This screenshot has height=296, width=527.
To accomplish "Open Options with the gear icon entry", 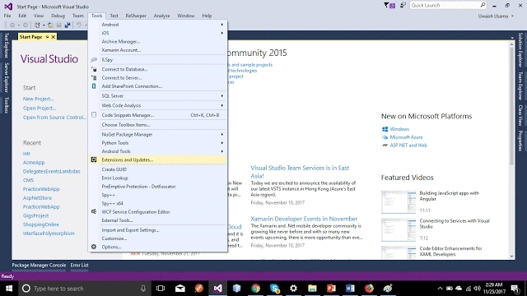I will point(94,247).
